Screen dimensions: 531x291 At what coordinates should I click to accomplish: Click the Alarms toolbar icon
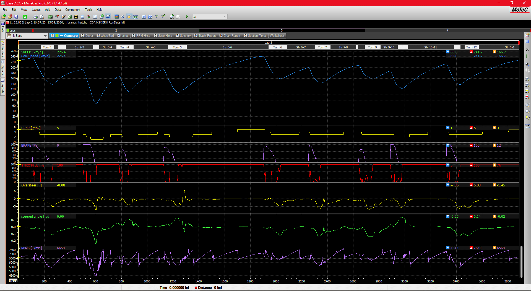coord(89,17)
